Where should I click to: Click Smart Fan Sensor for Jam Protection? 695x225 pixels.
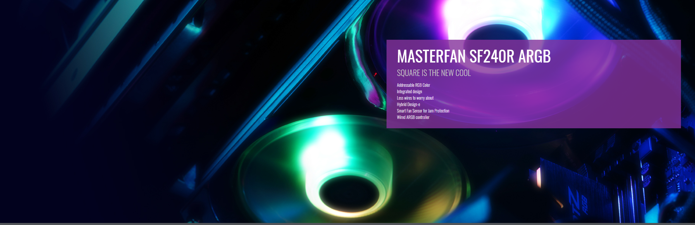(423, 111)
